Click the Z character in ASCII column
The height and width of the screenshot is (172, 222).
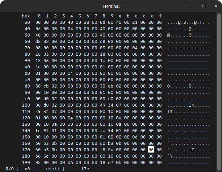point(193,150)
